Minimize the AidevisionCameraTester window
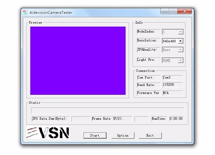This screenshot has height=155, width=215. (165, 11)
